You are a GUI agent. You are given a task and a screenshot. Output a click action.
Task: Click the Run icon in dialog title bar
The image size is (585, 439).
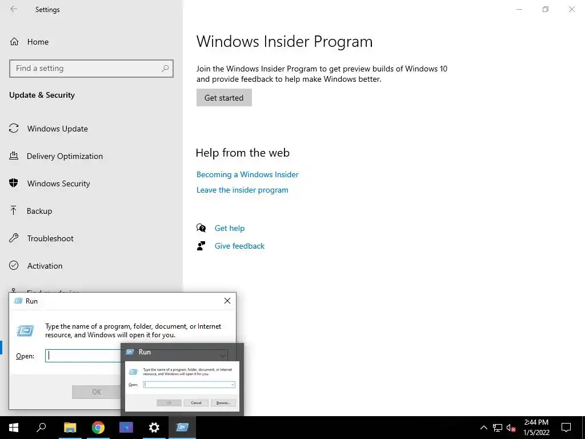tap(18, 301)
